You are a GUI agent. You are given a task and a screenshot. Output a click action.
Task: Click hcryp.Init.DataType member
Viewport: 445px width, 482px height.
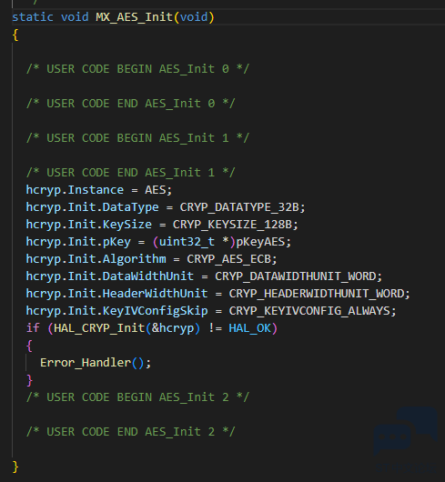[92, 207]
